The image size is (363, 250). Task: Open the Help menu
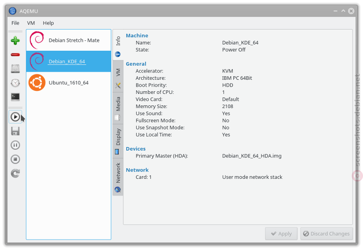(x=48, y=23)
